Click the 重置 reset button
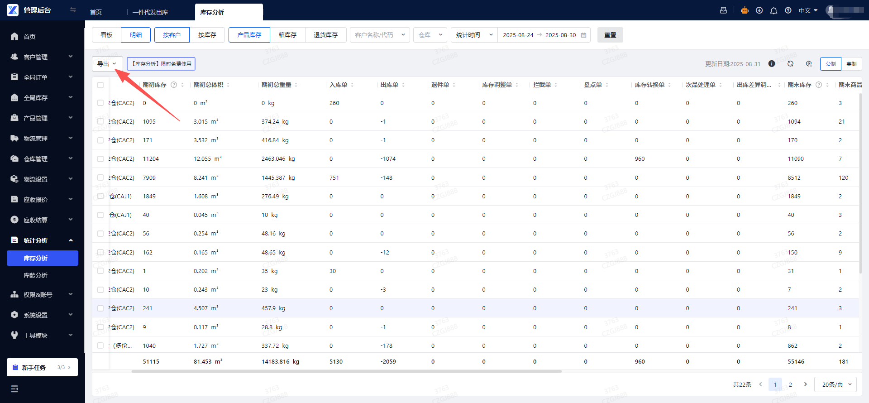 (610, 35)
